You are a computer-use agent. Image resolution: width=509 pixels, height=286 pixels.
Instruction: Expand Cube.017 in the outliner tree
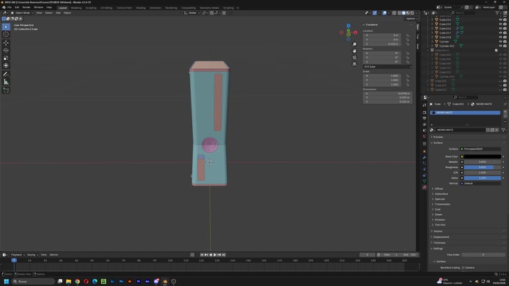432,32
